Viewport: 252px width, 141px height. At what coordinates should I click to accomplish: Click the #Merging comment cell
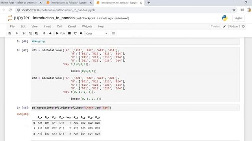(x=135, y=41)
